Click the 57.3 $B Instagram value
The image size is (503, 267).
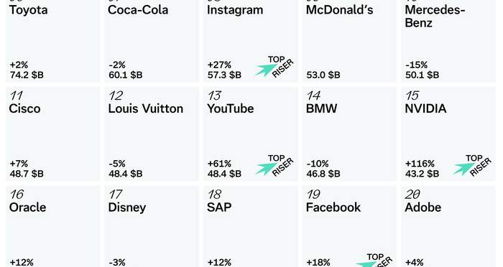click(224, 75)
